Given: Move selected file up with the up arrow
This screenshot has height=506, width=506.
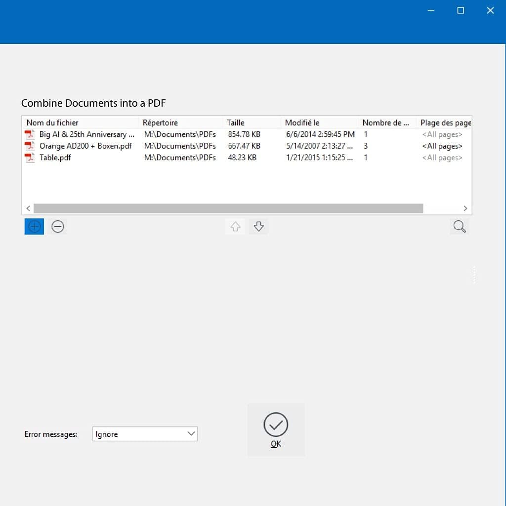Looking at the screenshot, I should click(x=235, y=226).
